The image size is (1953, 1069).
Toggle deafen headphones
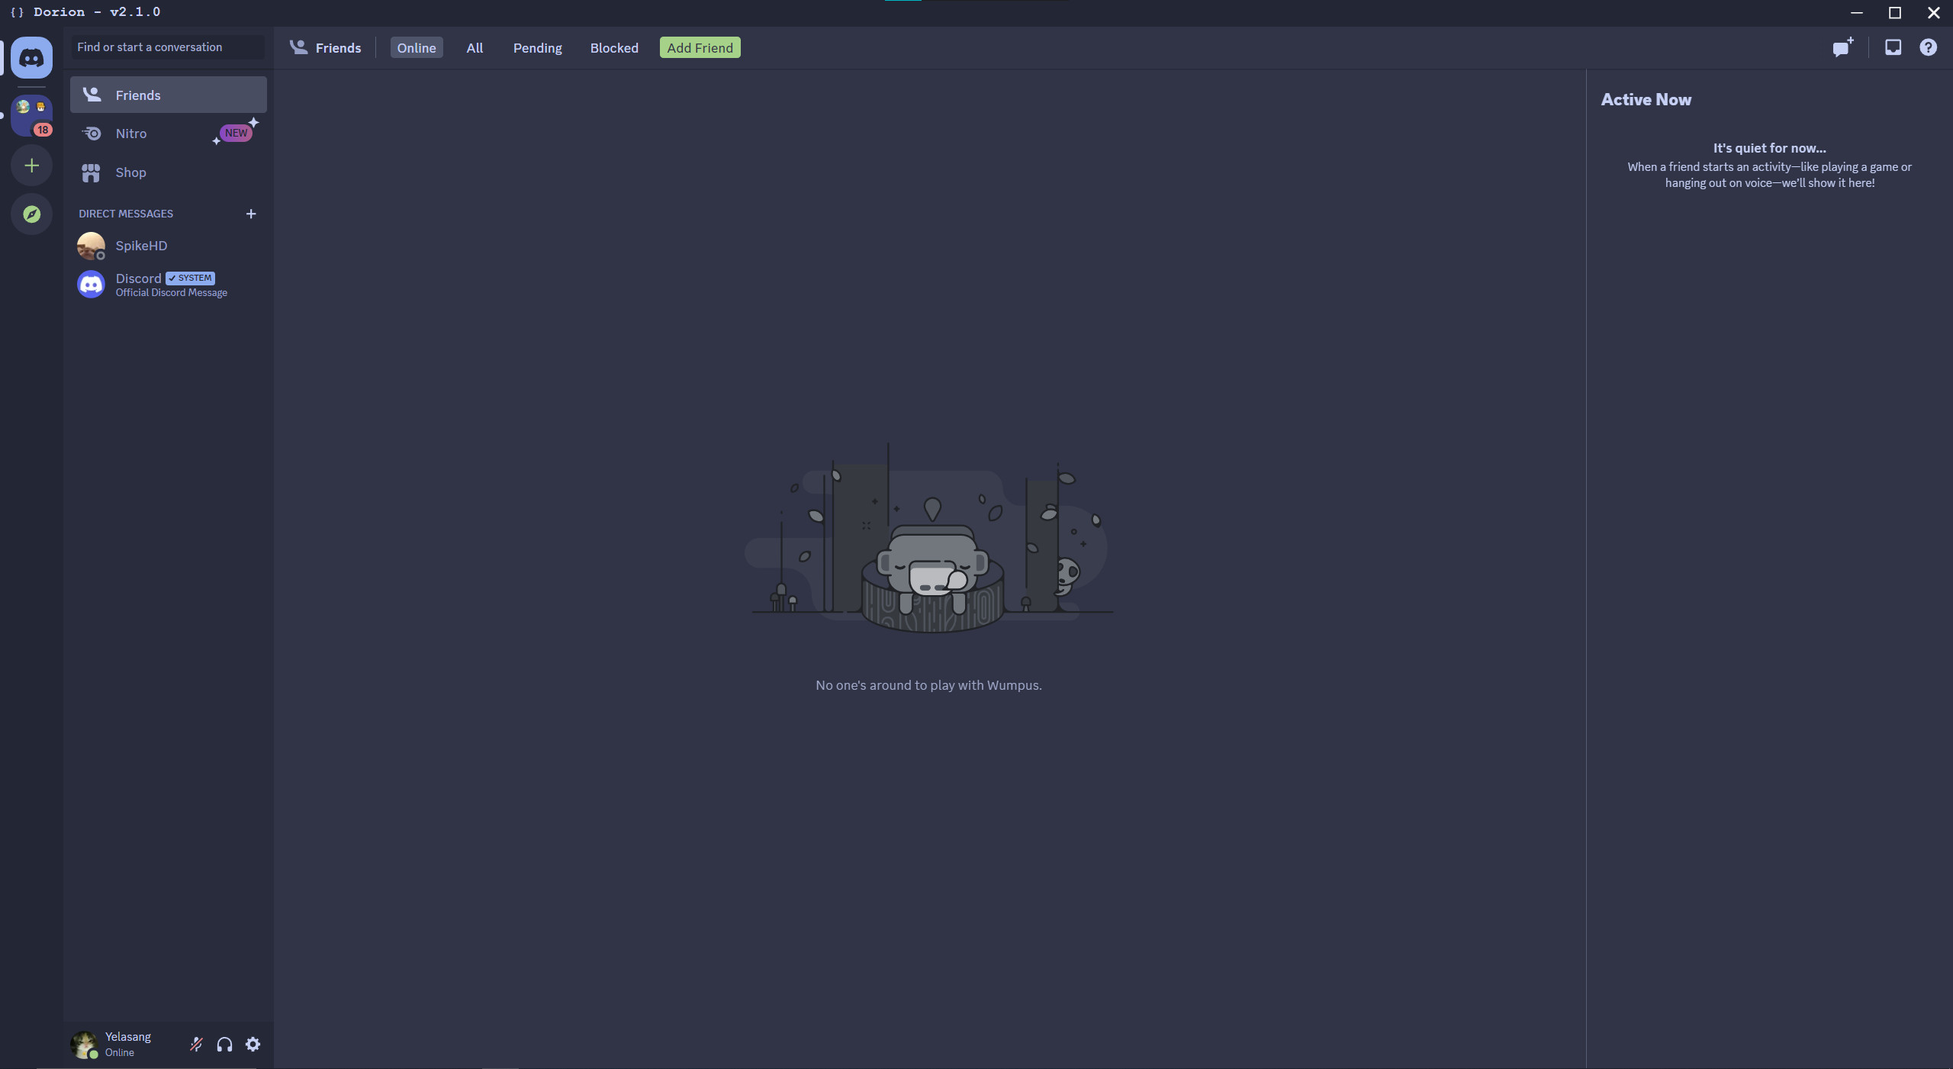(x=224, y=1044)
